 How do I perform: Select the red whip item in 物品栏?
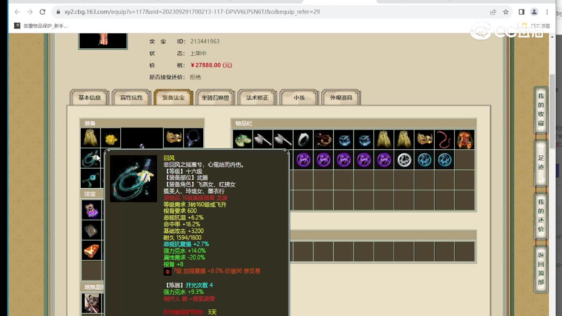(444, 139)
